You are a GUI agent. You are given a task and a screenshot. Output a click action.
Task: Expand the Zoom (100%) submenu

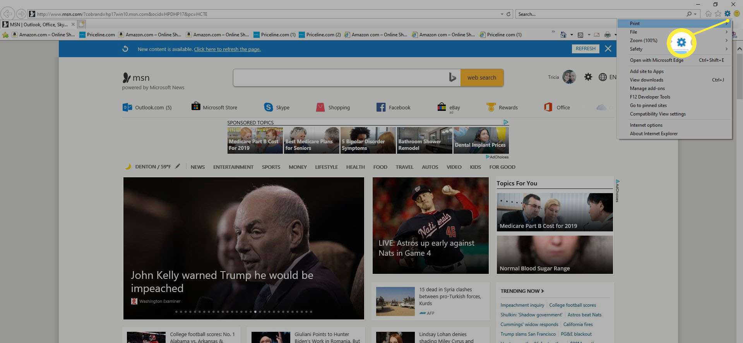coord(675,40)
